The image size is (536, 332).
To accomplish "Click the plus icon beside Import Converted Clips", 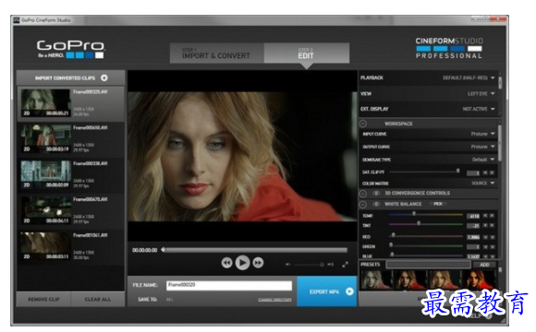I will pos(104,77).
